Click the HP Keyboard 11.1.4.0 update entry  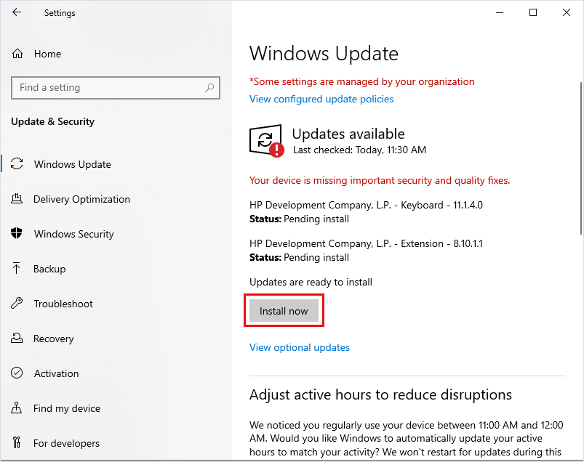tap(366, 212)
